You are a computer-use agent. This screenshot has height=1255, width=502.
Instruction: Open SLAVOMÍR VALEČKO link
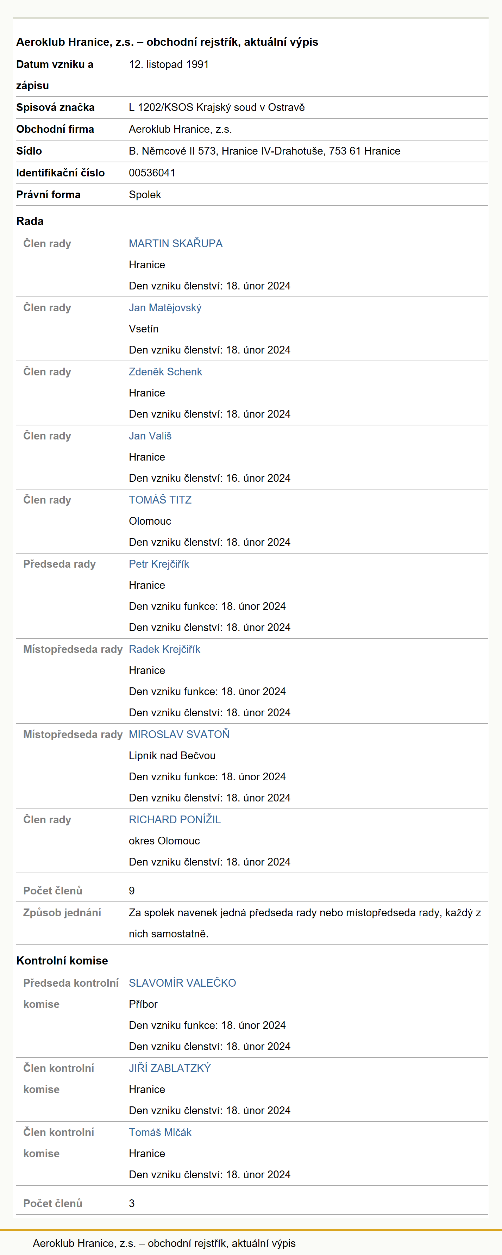click(x=182, y=983)
